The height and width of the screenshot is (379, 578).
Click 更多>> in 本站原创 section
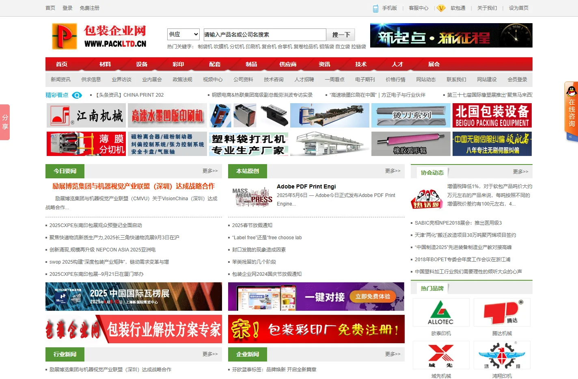click(393, 171)
